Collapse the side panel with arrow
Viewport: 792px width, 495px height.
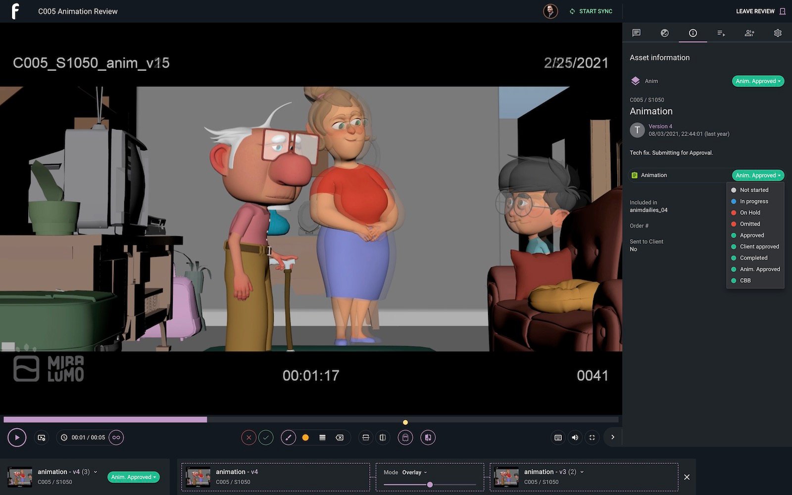pyautogui.click(x=613, y=437)
